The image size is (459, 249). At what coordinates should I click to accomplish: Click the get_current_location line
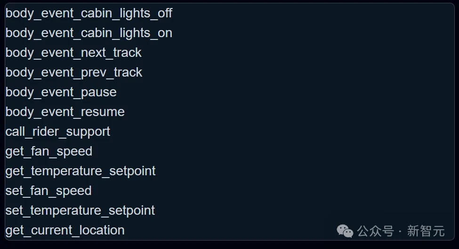(x=65, y=230)
